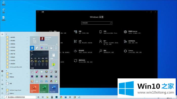Image resolution: width=177 pixels, height=99 pixels.
Task: Open the Maps (地图) app in list
Action: [17, 83]
